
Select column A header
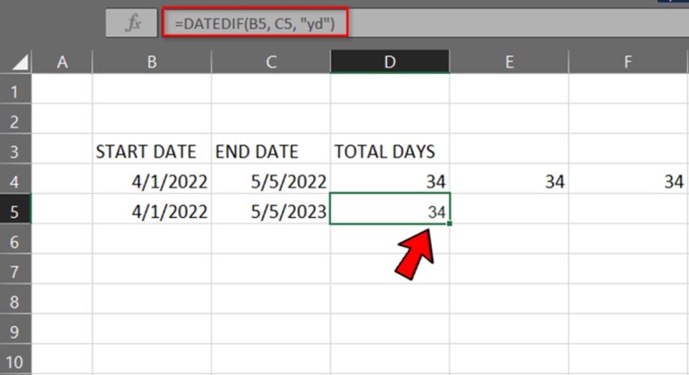62,62
